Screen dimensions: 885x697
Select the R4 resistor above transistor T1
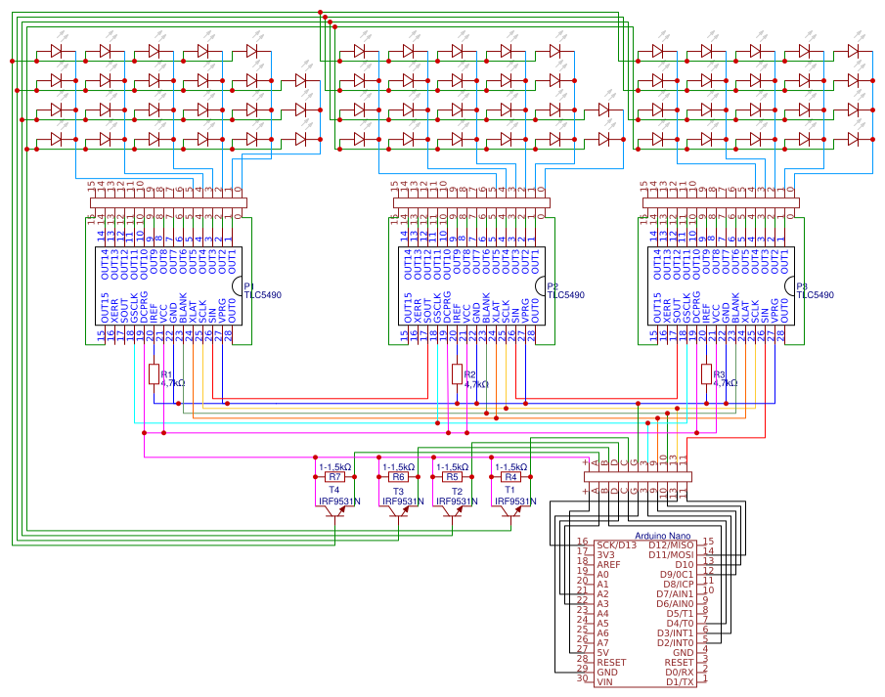(509, 477)
